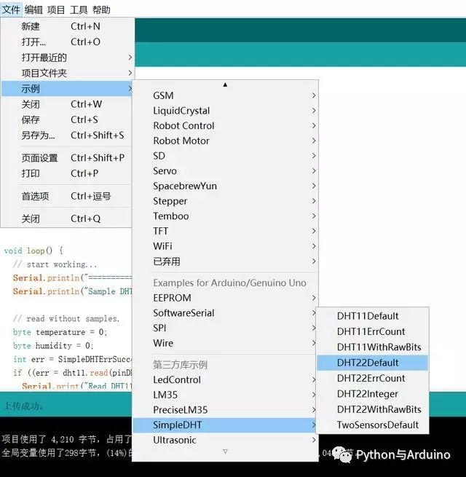
Task: Open DHT22Integer example sketch
Action: 373,394
